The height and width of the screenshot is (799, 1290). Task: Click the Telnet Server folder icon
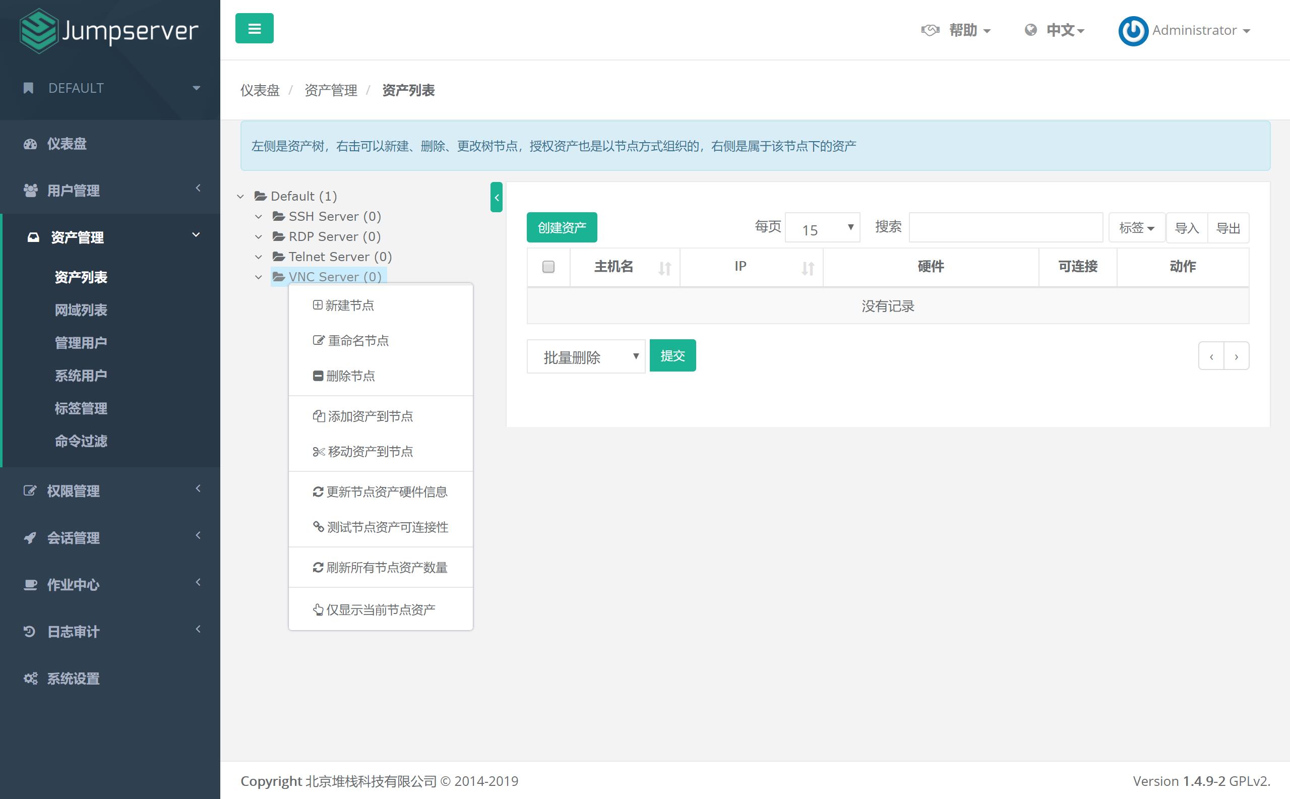(x=278, y=256)
